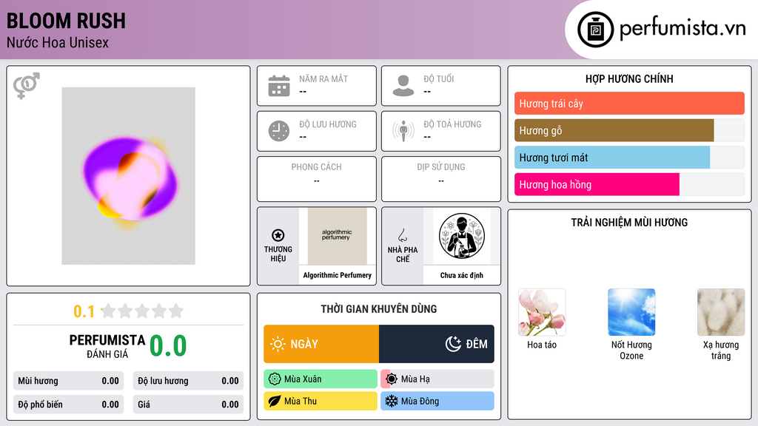Click the snowflake icon for Mùa Đông

click(392, 401)
